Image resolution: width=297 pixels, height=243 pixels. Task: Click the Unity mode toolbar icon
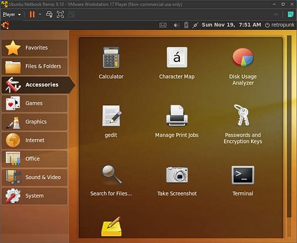point(71,14)
